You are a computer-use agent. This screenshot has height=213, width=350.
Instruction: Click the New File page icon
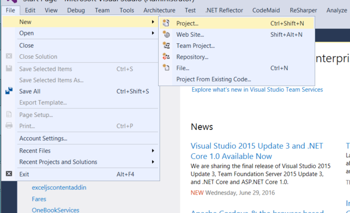point(166,68)
